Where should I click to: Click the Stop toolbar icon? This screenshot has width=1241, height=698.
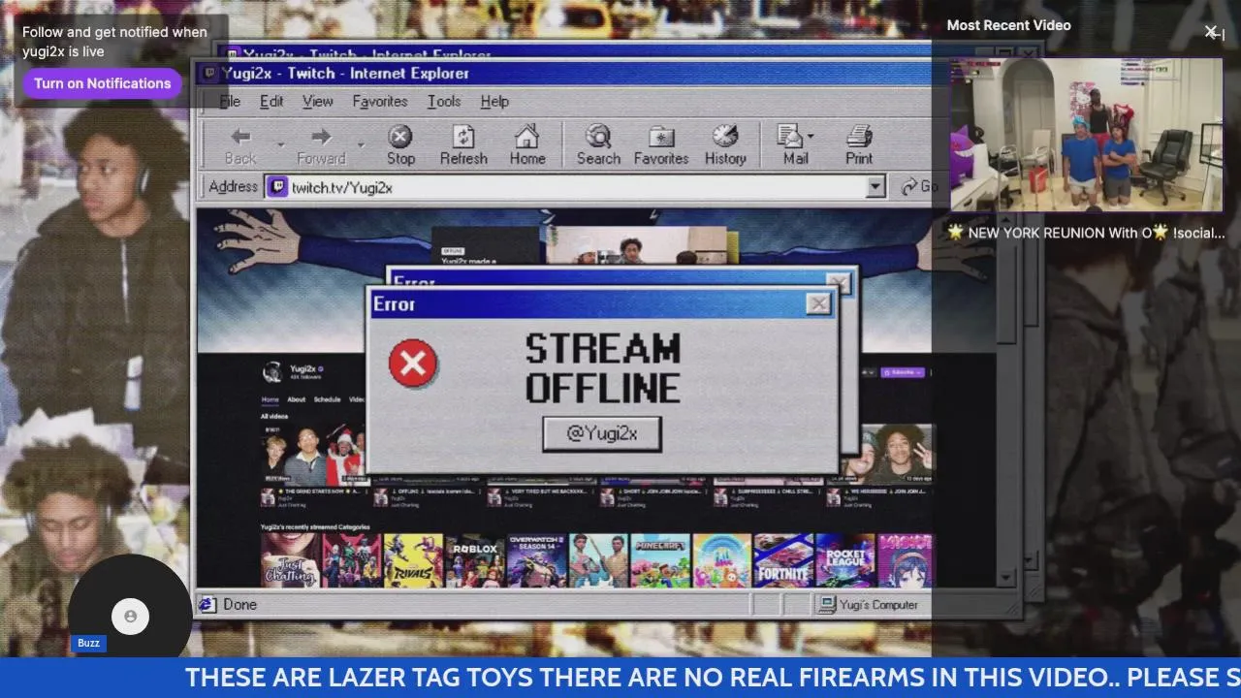coord(400,137)
